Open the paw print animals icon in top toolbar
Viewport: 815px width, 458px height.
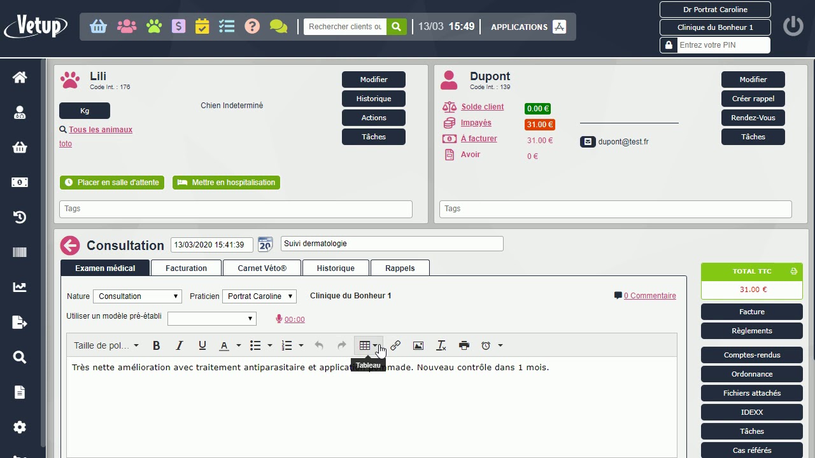[153, 27]
